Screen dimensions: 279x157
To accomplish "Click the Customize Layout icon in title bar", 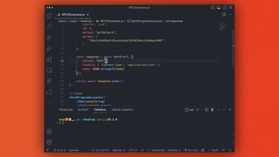I will click(231, 7).
